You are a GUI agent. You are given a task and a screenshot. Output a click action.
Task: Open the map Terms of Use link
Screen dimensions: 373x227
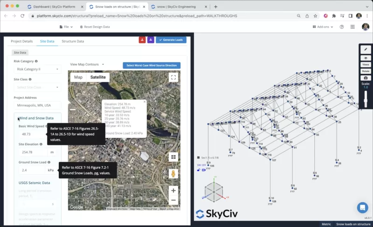coord(150,209)
